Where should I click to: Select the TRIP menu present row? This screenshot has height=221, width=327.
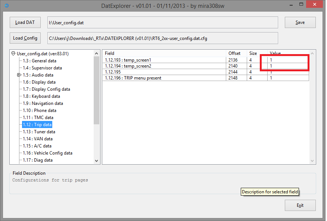tap(164, 78)
